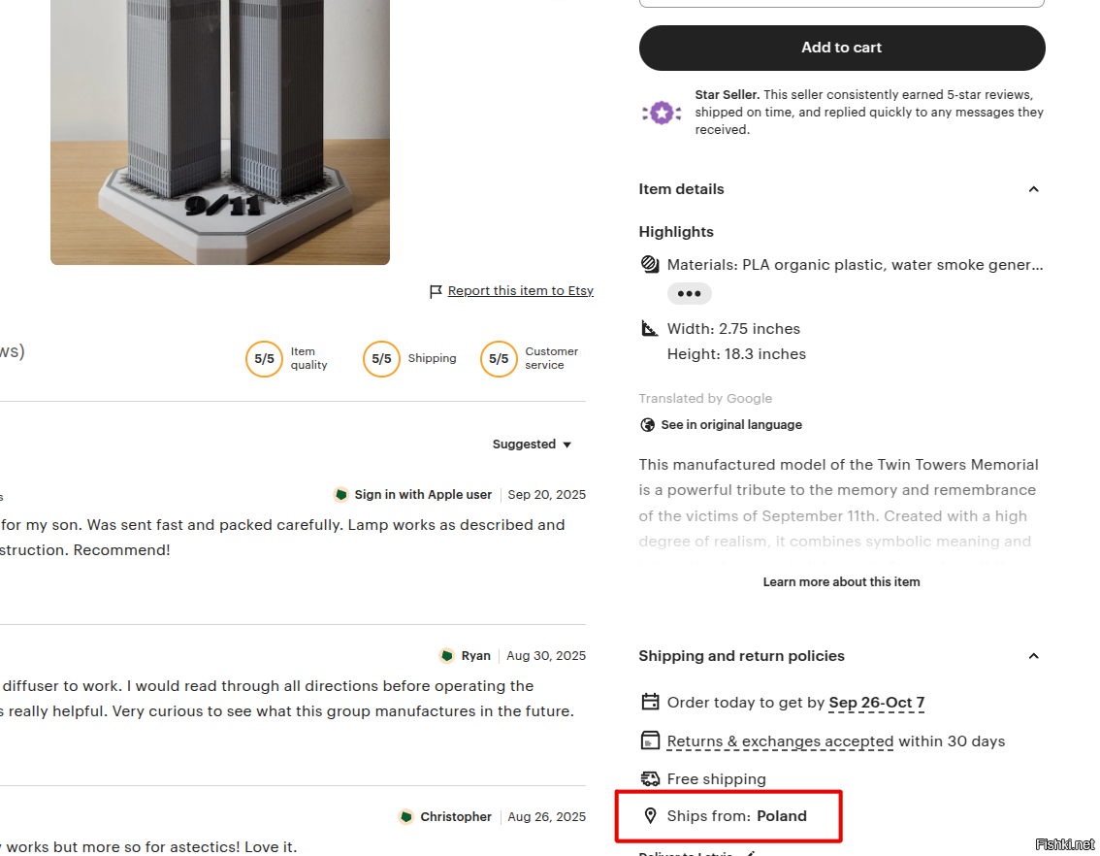The height and width of the screenshot is (856, 1100).
Task: Open Returns & exchanges accepted policy link
Action: [780, 741]
